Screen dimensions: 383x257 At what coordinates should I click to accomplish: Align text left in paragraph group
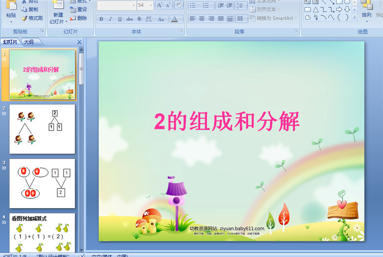click(193, 19)
